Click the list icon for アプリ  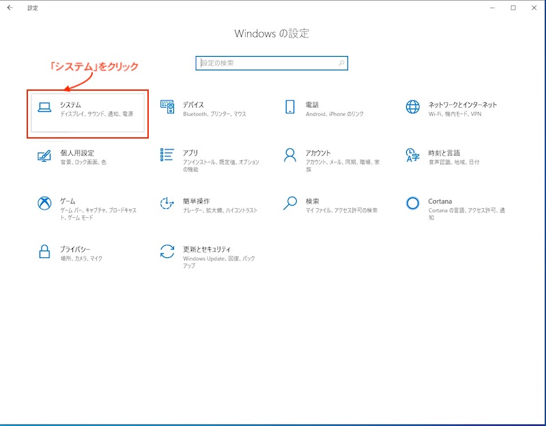click(x=167, y=155)
